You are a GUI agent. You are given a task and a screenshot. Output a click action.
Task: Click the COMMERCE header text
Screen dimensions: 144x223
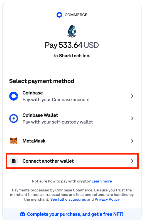pyautogui.click(x=76, y=15)
